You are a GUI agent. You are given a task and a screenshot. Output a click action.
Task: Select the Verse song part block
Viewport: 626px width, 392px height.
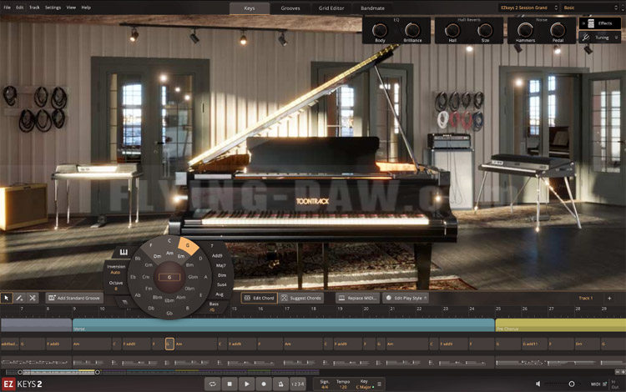[284, 325]
